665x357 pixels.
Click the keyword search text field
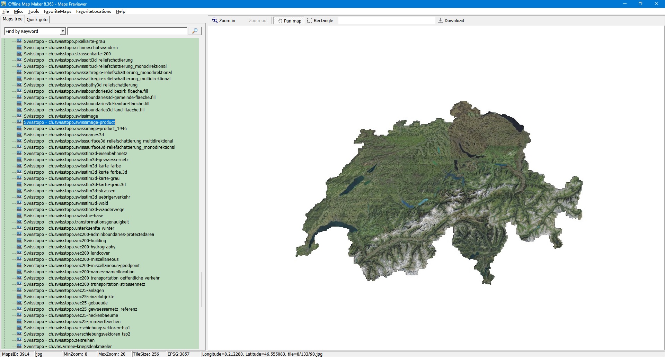[127, 31]
